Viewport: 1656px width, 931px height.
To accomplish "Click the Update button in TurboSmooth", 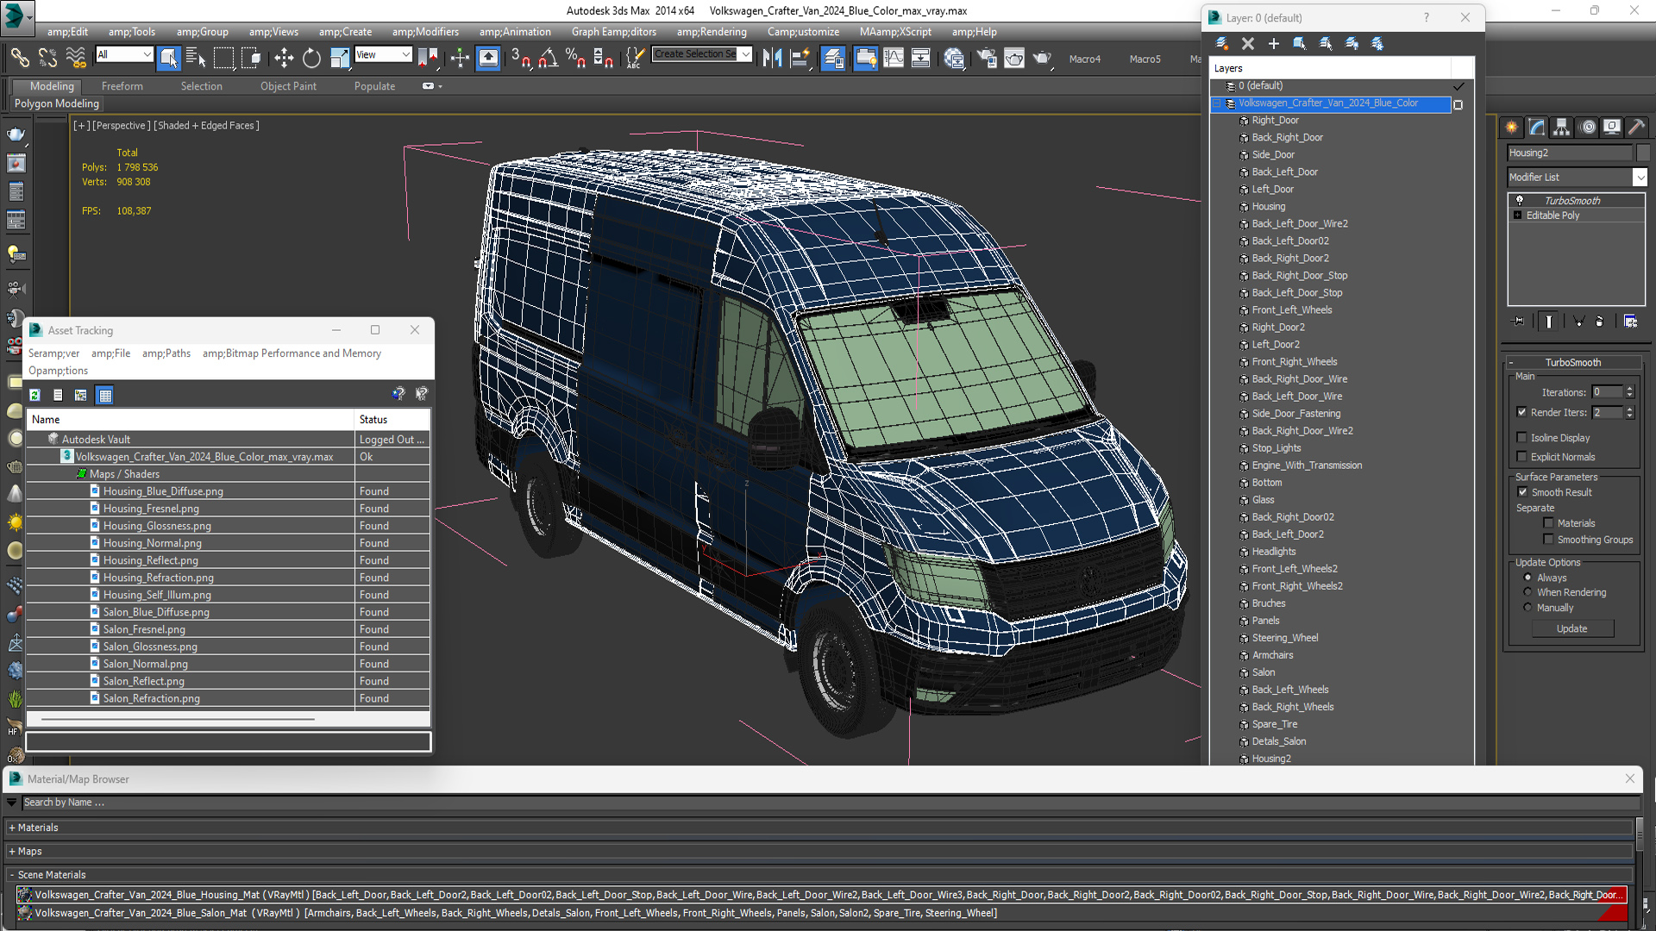I will click(1572, 629).
